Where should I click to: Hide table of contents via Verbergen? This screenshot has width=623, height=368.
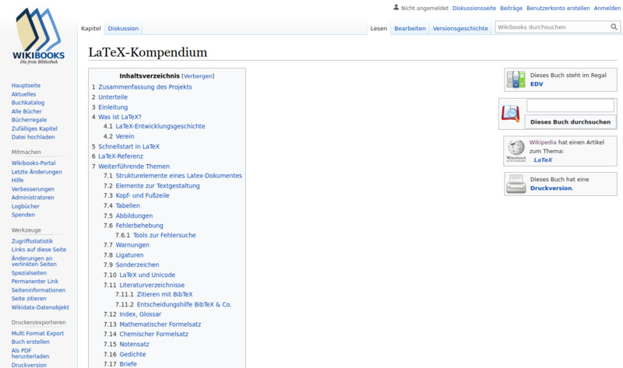(x=198, y=76)
